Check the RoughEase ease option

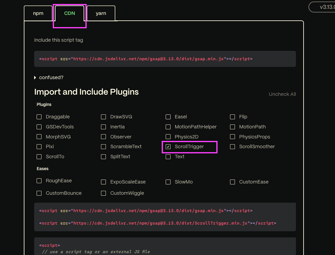[x=39, y=181]
